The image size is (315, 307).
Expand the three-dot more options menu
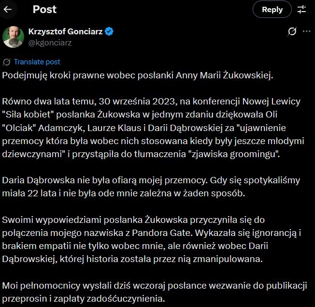click(x=306, y=32)
